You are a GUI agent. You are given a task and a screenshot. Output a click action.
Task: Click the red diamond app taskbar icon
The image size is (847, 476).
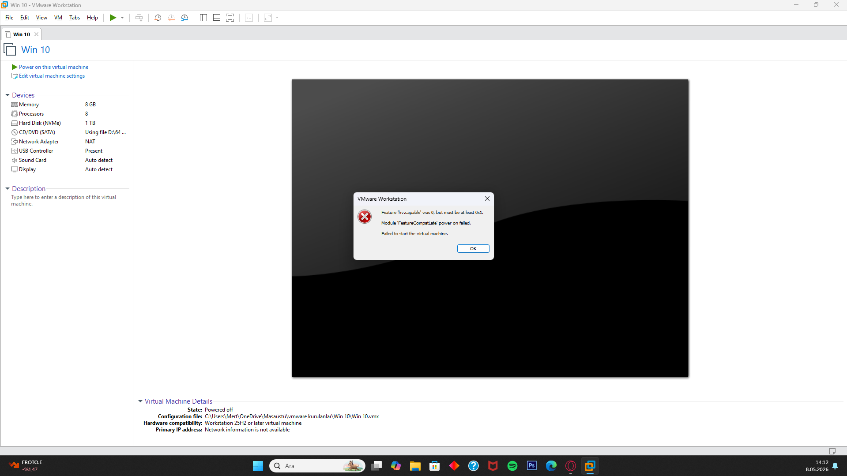click(x=454, y=466)
